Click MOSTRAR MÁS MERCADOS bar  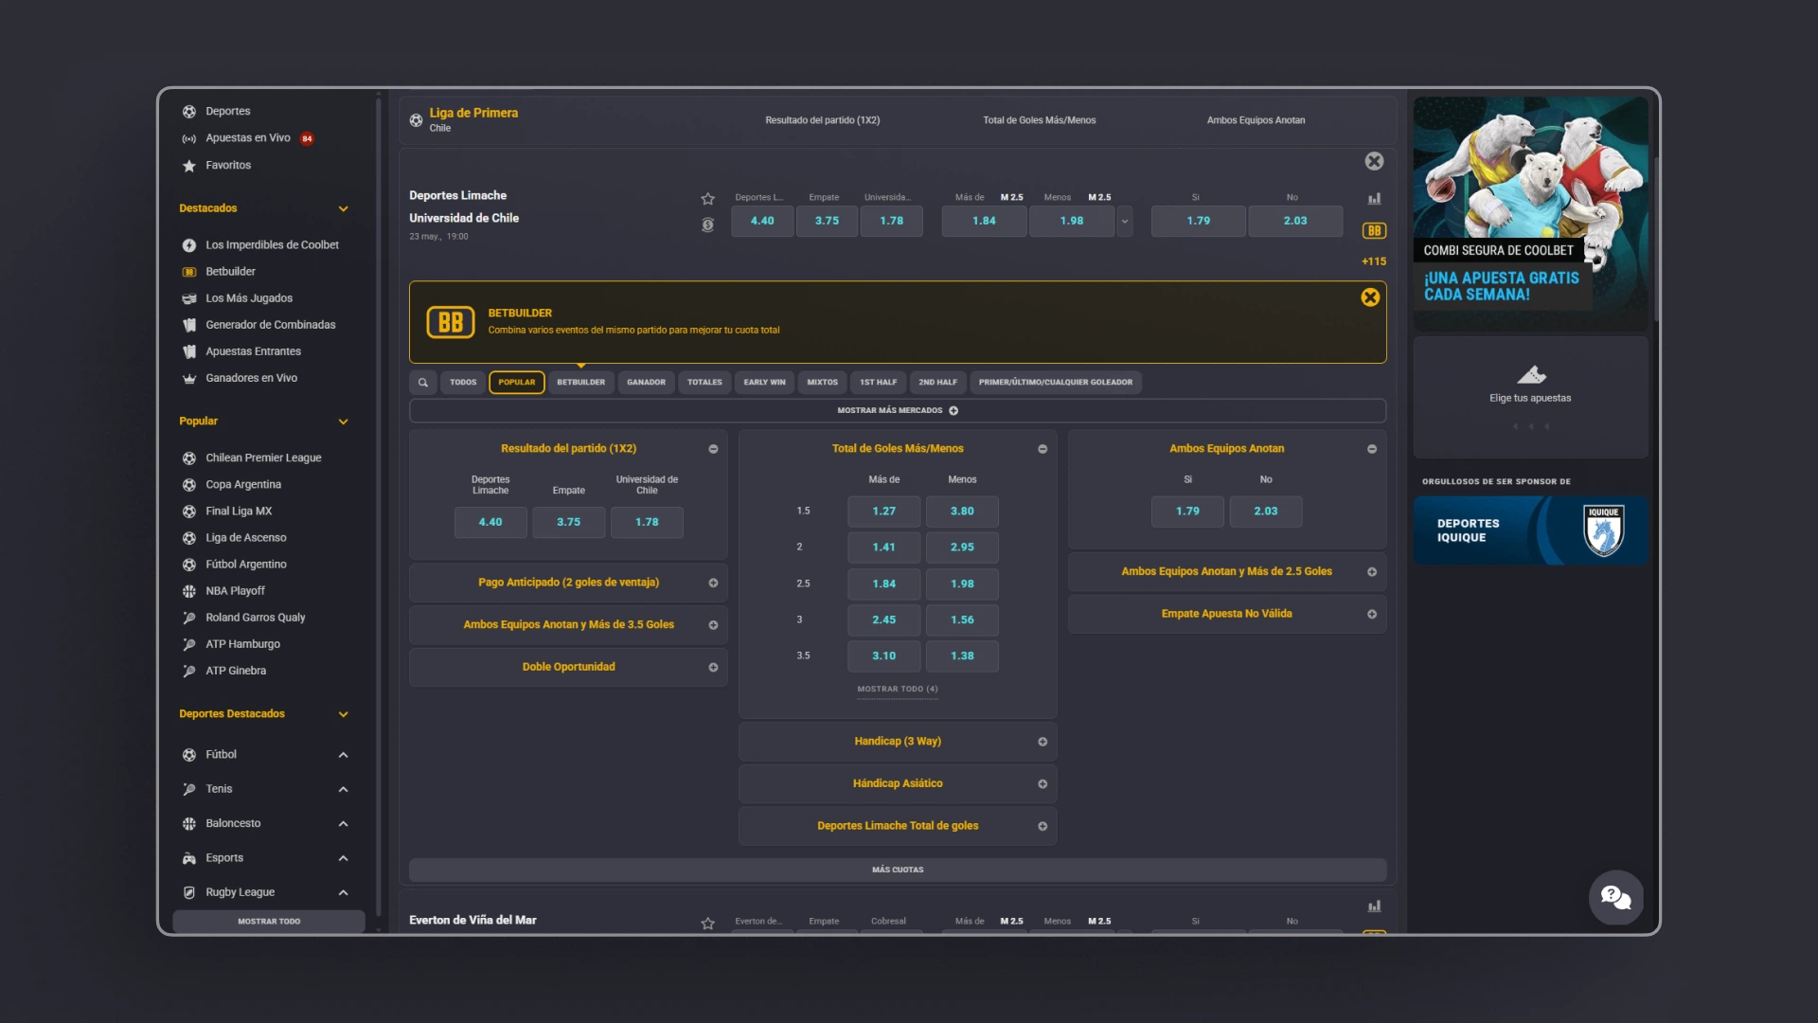[x=898, y=410]
